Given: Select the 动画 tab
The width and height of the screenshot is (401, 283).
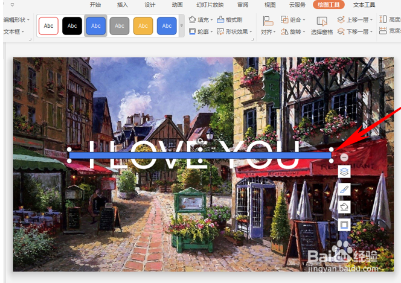Looking at the screenshot, I should [x=177, y=5].
